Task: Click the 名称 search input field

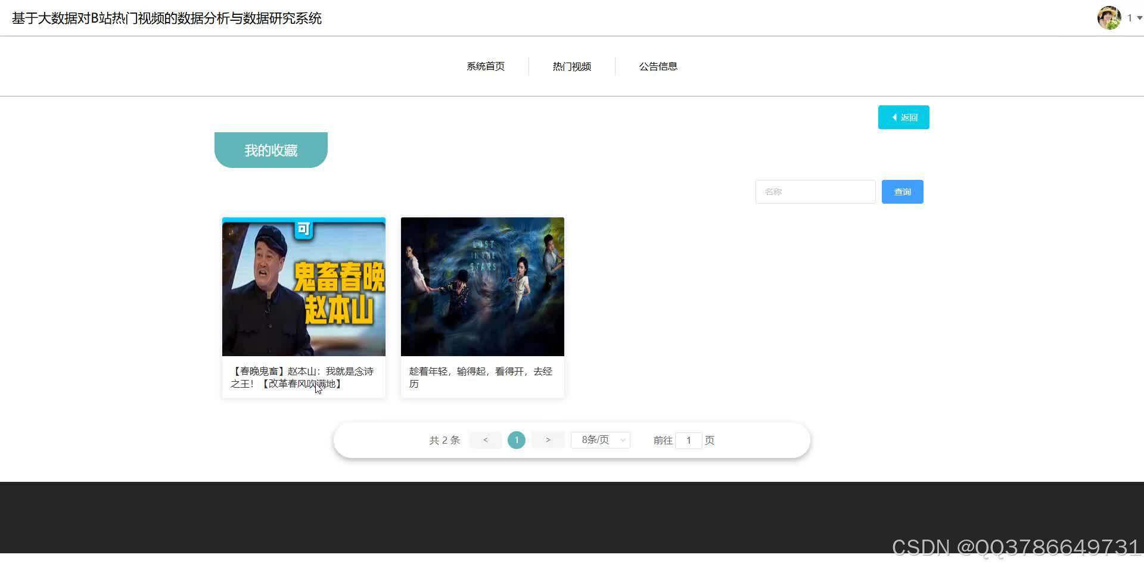Action: 815,191
